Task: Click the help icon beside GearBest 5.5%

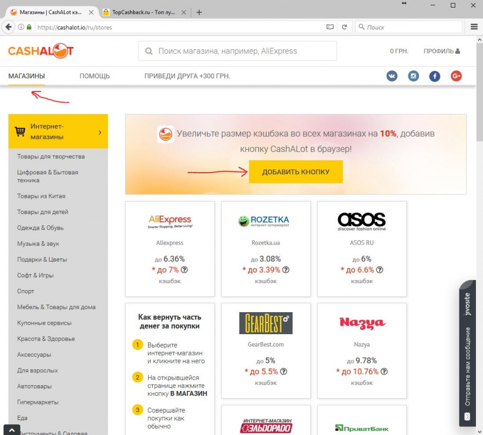Action: [x=283, y=372]
